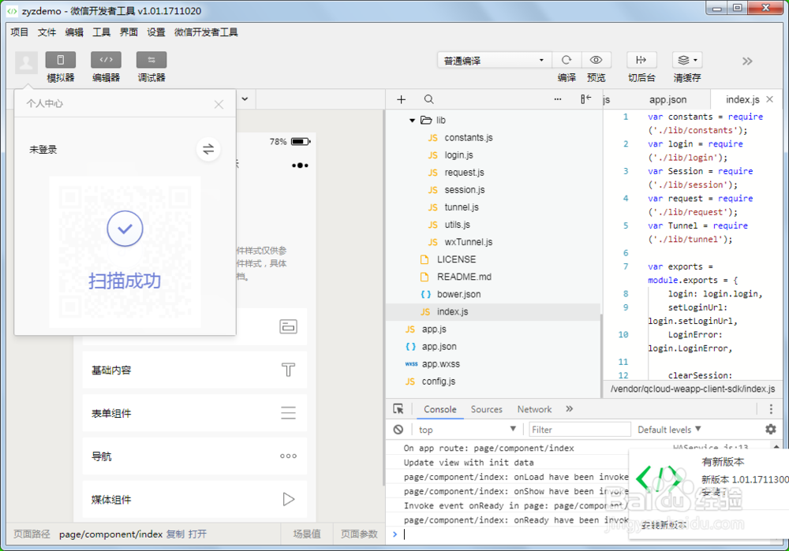This screenshot has height=551, width=789.
Task: Create a new file with the plus icon
Action: tap(401, 99)
